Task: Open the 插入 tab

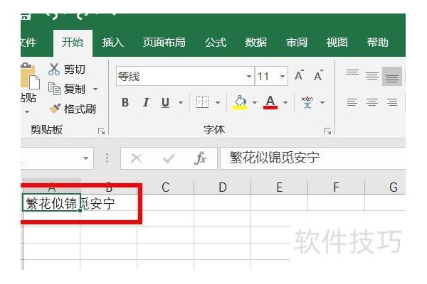Action: [112, 43]
